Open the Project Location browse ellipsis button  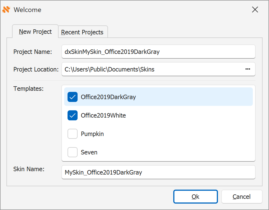(248, 69)
